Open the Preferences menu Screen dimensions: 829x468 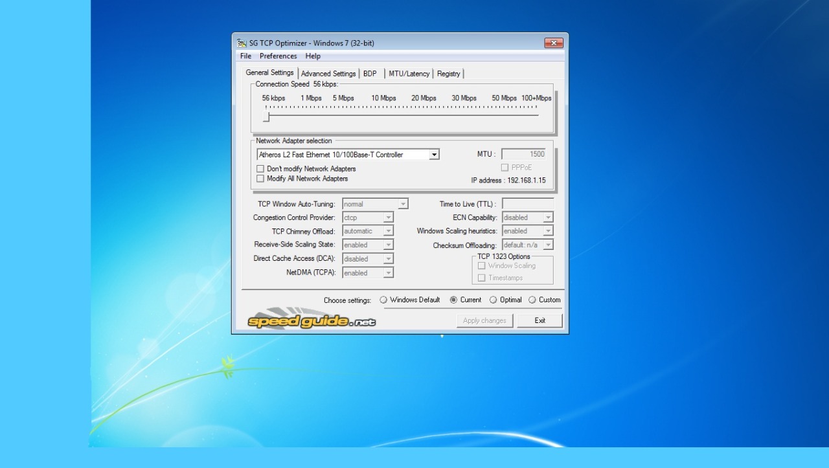[x=278, y=56]
